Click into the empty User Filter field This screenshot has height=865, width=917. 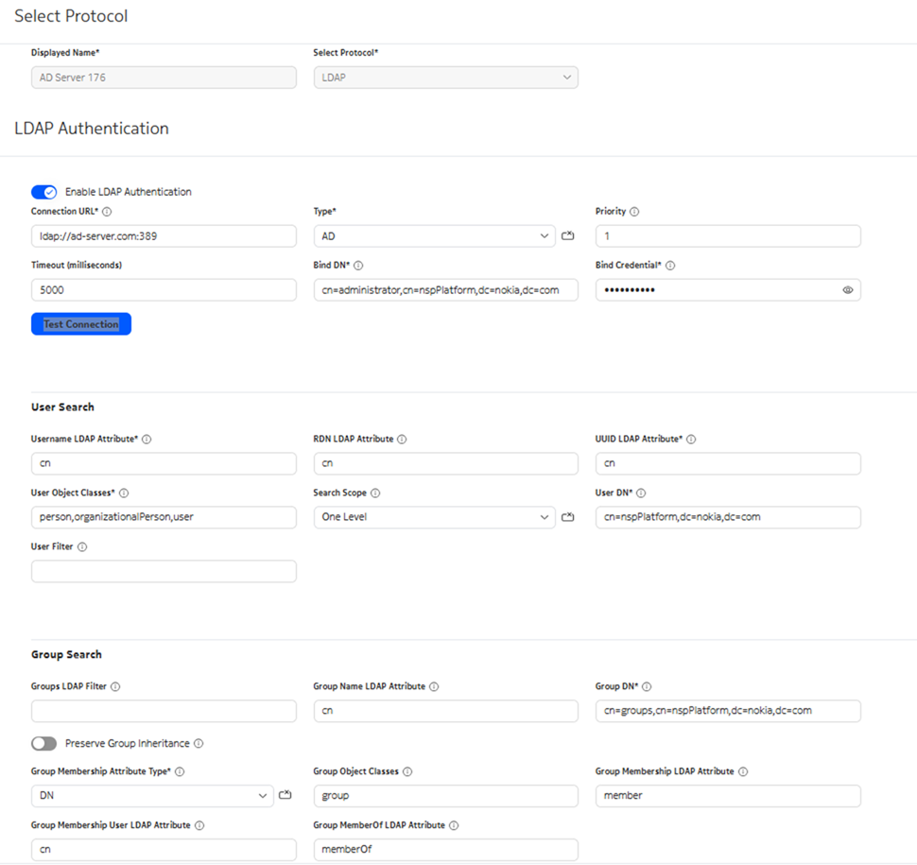click(164, 571)
